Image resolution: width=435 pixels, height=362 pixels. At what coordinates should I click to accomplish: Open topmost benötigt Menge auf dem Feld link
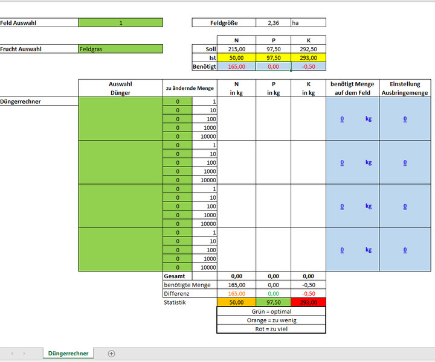(x=342, y=119)
